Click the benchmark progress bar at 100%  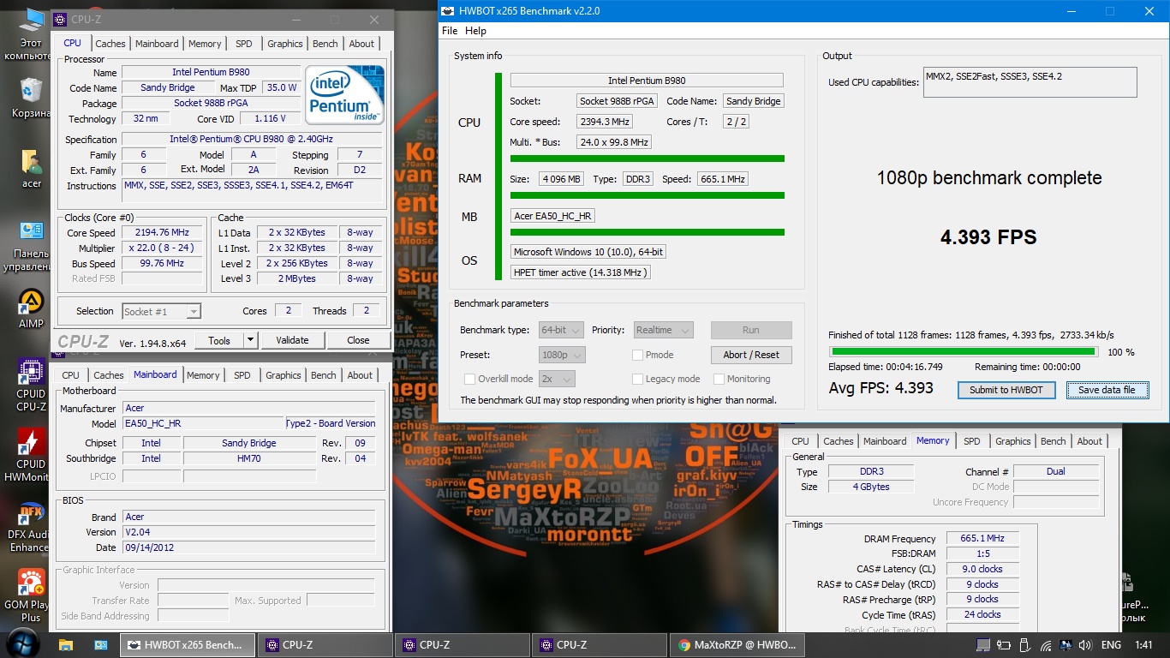click(x=964, y=351)
